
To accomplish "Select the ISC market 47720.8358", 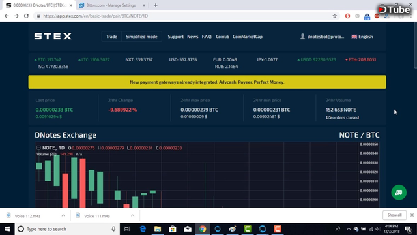I will [x=53, y=67].
